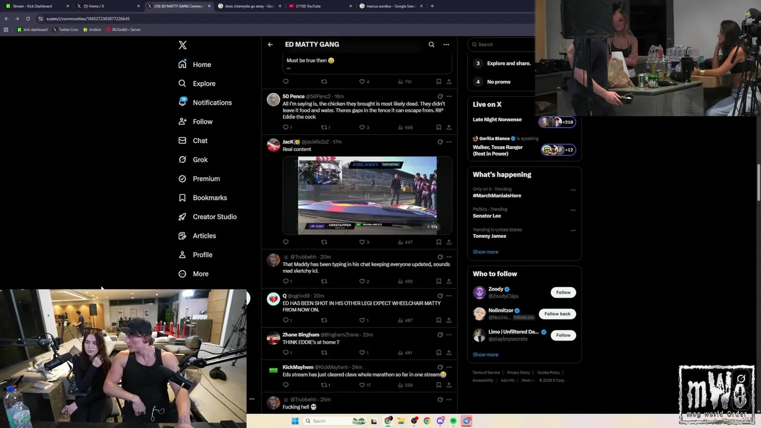Reply to JacK's Real content post
Image resolution: width=761 pixels, height=428 pixels.
[x=286, y=242]
